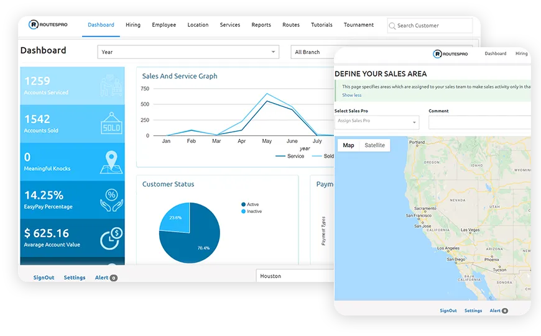Screen dimensions: 541x336
Task: Toggle the Active legend item in Customer Status
Action: tap(250, 204)
